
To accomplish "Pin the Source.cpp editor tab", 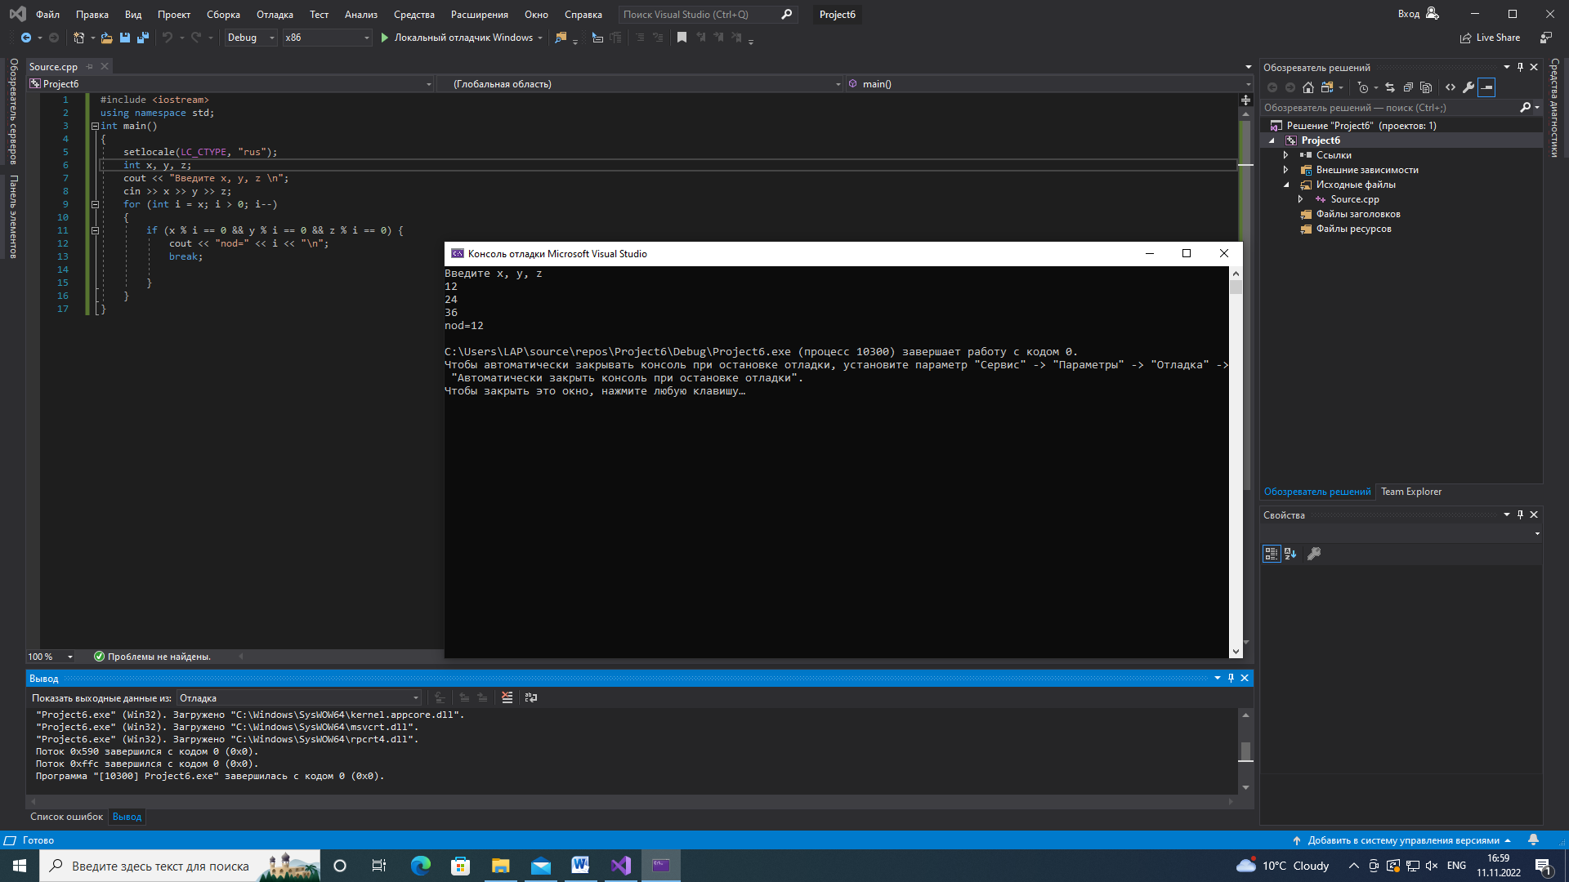I will click(x=90, y=67).
